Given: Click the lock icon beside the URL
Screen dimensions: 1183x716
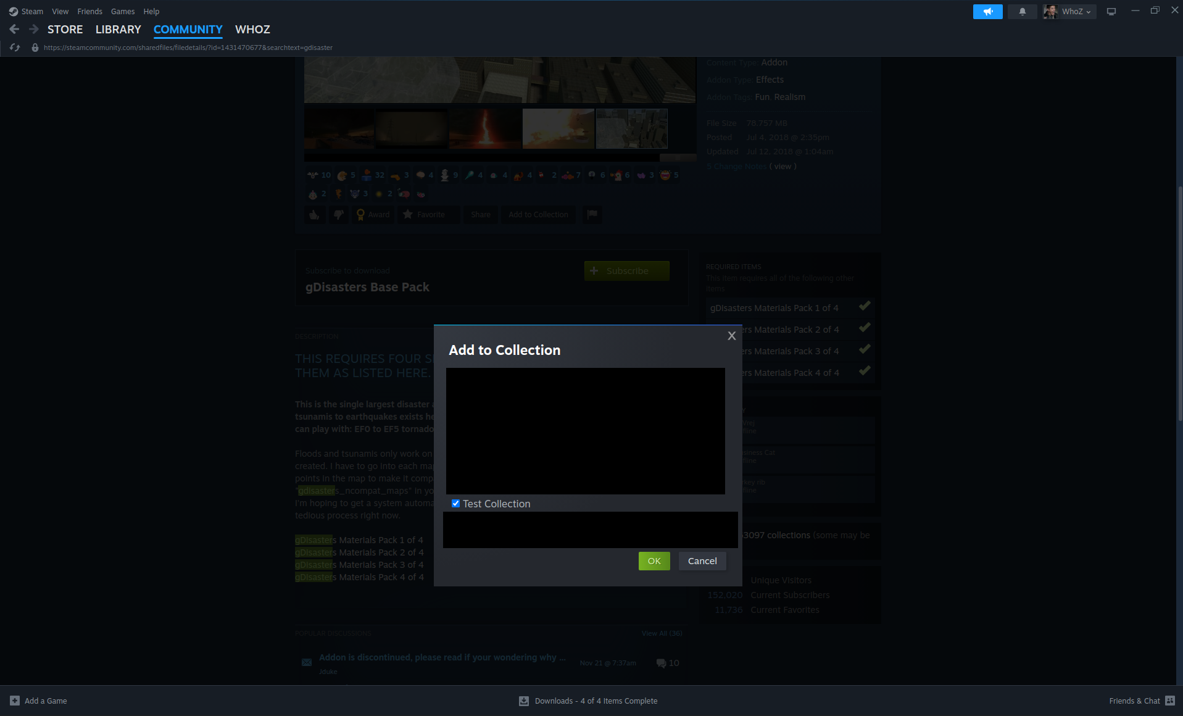Looking at the screenshot, I should tap(35, 48).
